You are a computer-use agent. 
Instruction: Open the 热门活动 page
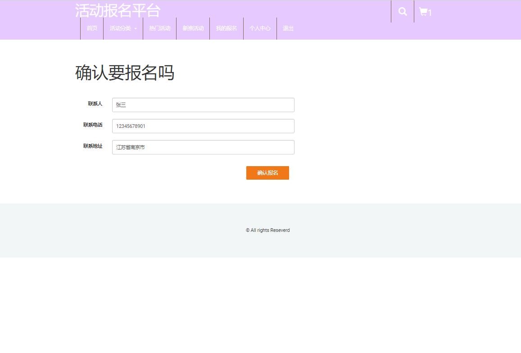tap(159, 28)
